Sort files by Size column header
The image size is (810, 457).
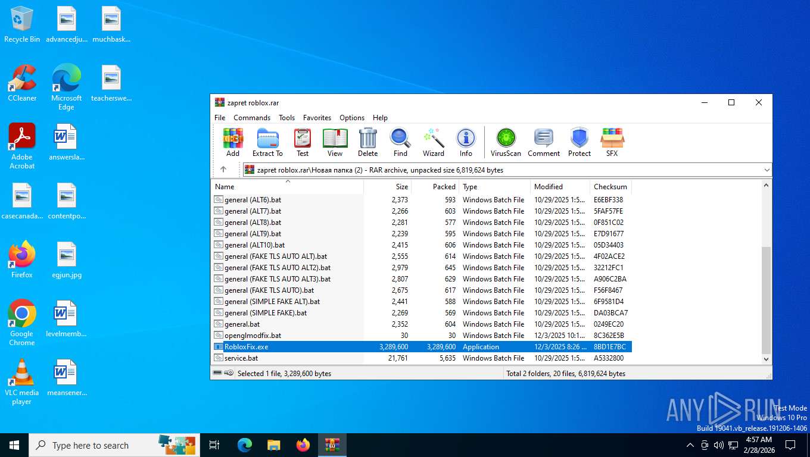click(388, 186)
